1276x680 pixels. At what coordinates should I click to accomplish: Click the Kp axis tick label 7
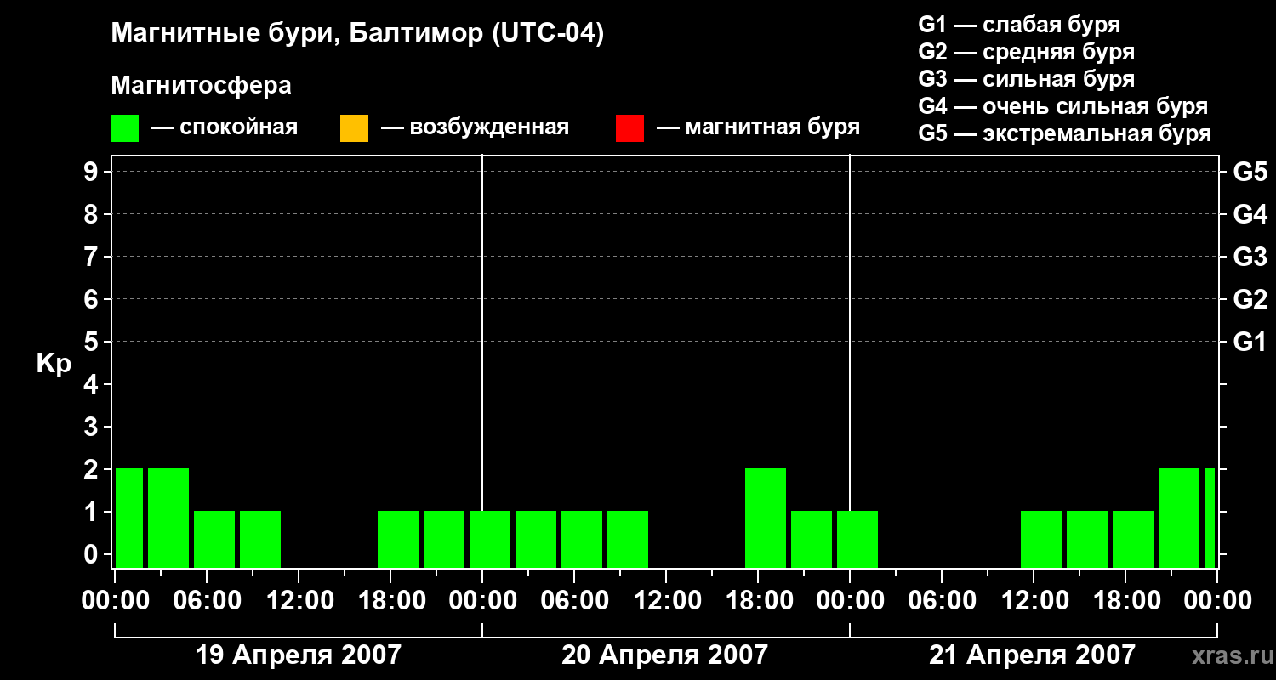click(x=93, y=257)
